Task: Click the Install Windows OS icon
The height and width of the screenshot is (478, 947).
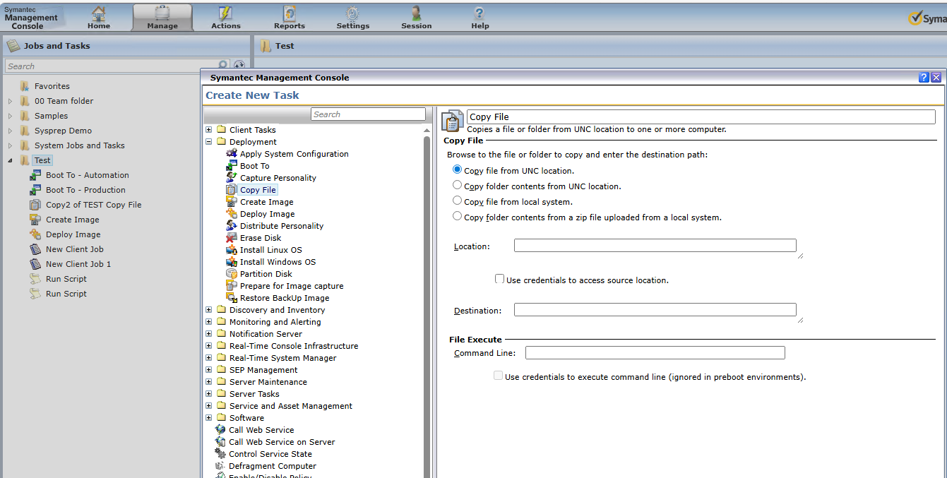Action: [231, 262]
